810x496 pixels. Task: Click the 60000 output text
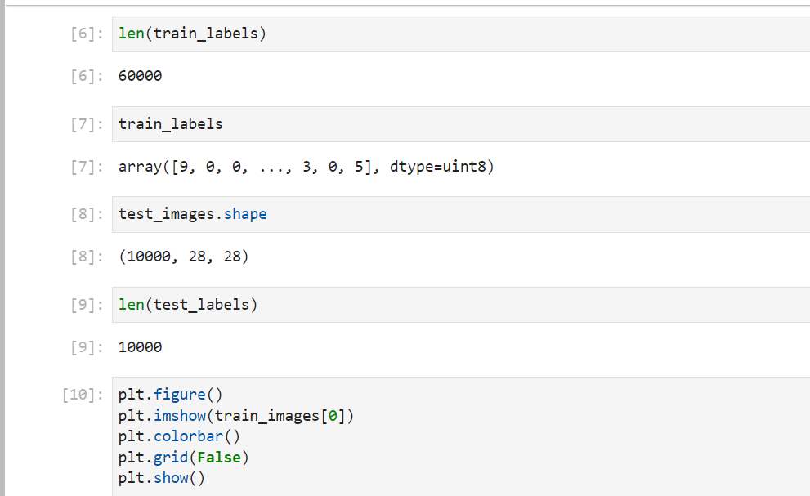click(140, 76)
